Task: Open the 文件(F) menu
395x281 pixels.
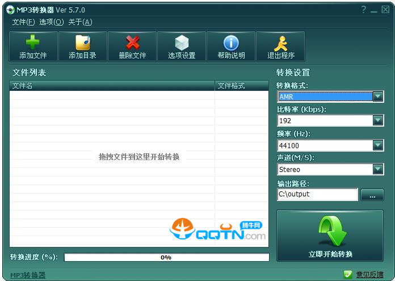Action: coord(23,22)
